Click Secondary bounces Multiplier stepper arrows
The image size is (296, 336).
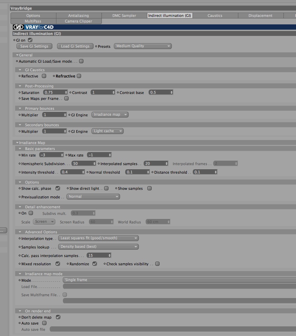[x=65, y=131]
